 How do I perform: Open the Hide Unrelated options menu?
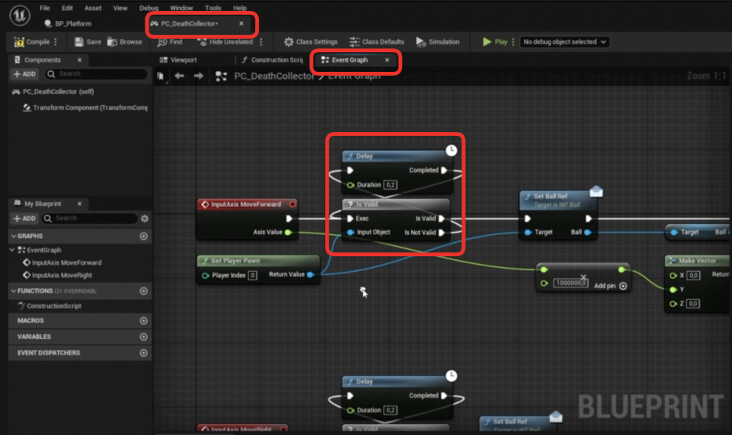pyautogui.click(x=261, y=42)
